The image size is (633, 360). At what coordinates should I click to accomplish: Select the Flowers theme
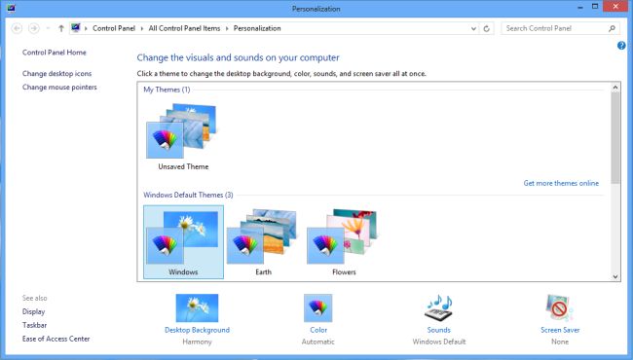coord(344,242)
